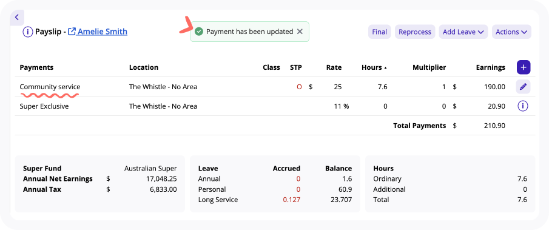The image size is (549, 230).
Task: Click the Reprocess button
Action: (415, 32)
